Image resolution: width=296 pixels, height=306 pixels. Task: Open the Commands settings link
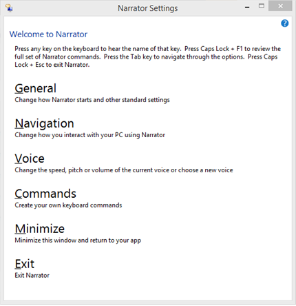coord(45,194)
